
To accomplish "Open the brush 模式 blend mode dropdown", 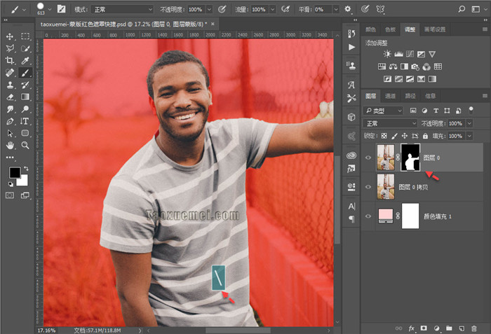I will [x=123, y=9].
